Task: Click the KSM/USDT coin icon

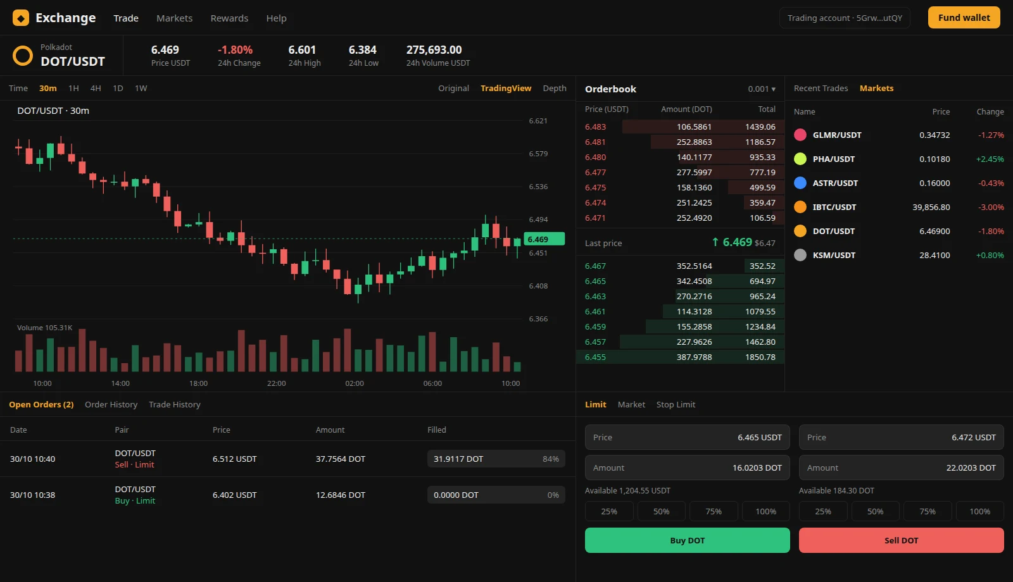Action: click(800, 255)
